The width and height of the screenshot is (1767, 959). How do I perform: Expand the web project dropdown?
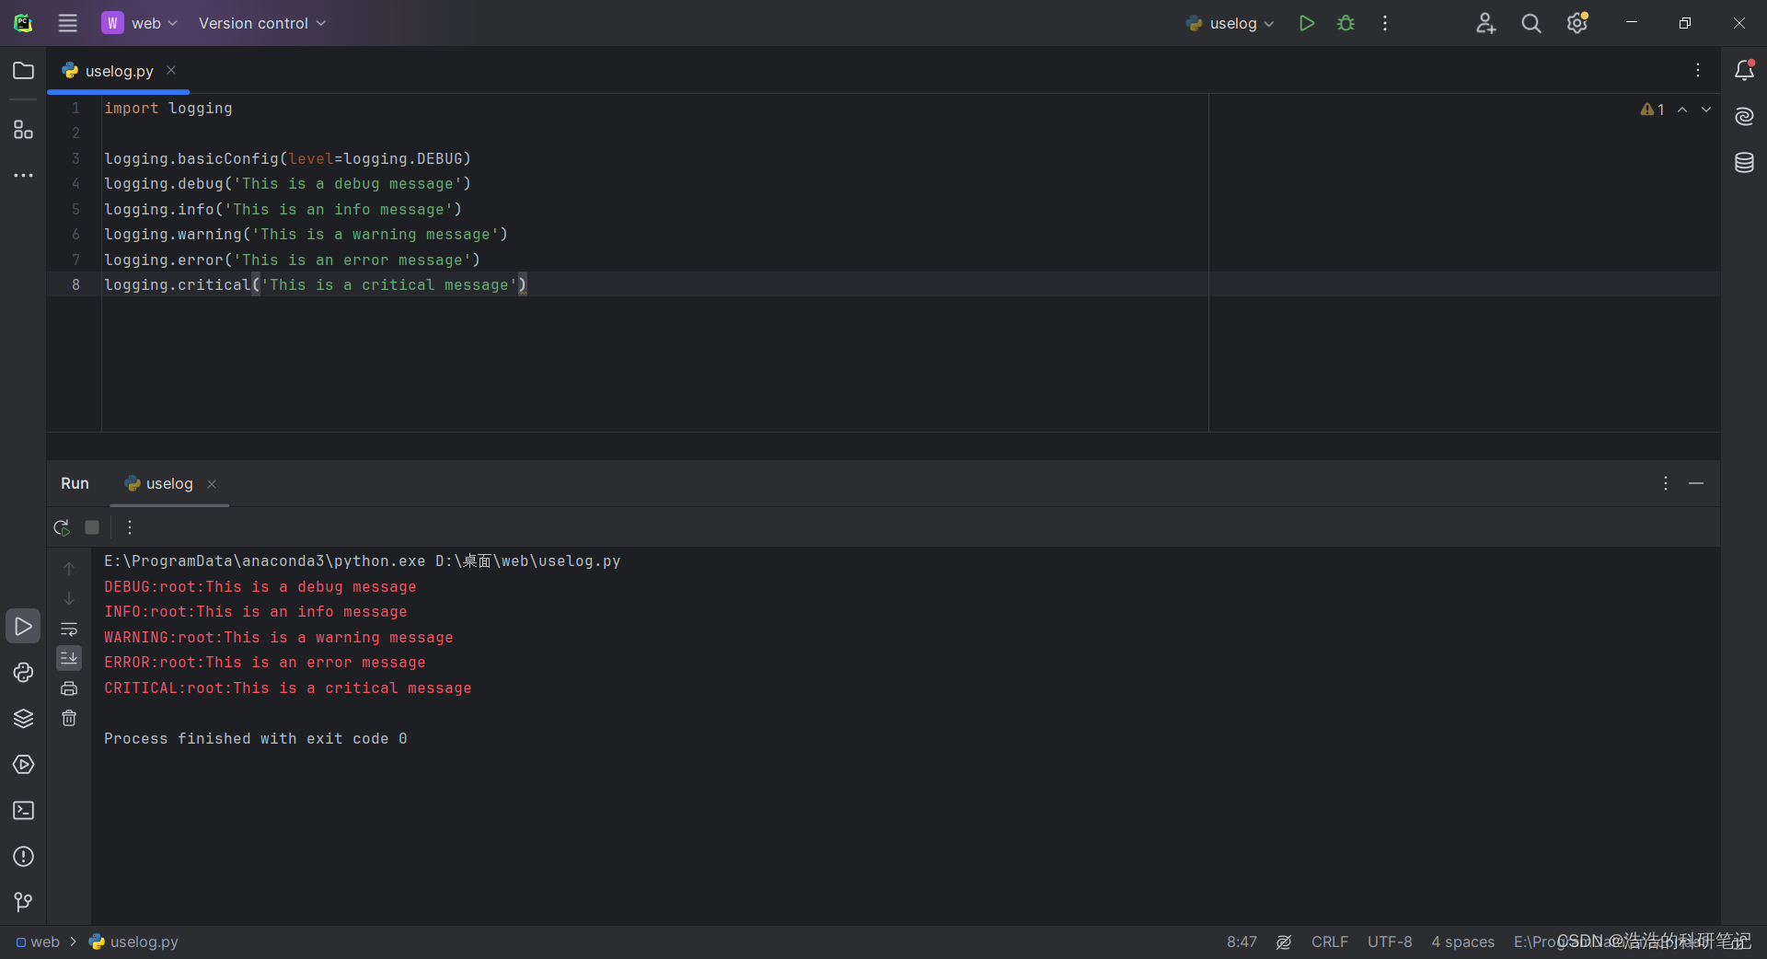pos(140,23)
